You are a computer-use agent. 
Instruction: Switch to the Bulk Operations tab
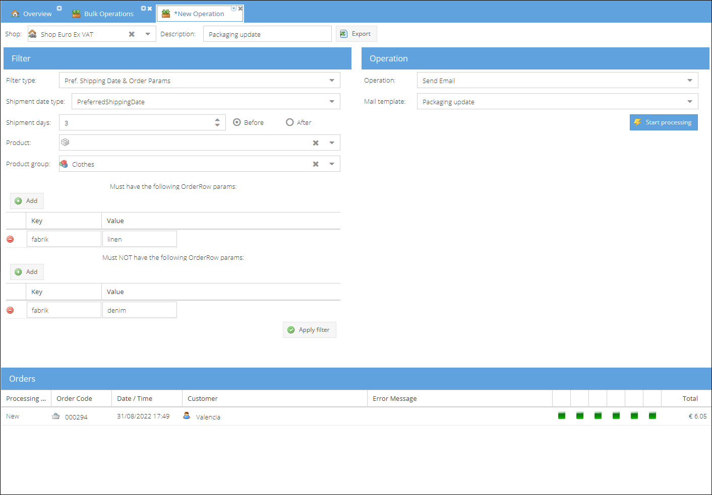pos(108,14)
